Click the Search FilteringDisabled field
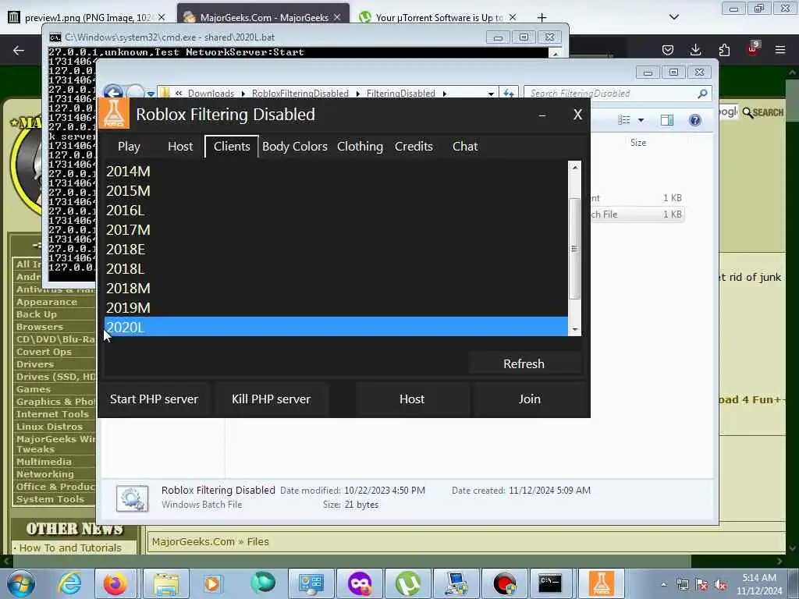This screenshot has width=799, height=599. coord(609,94)
